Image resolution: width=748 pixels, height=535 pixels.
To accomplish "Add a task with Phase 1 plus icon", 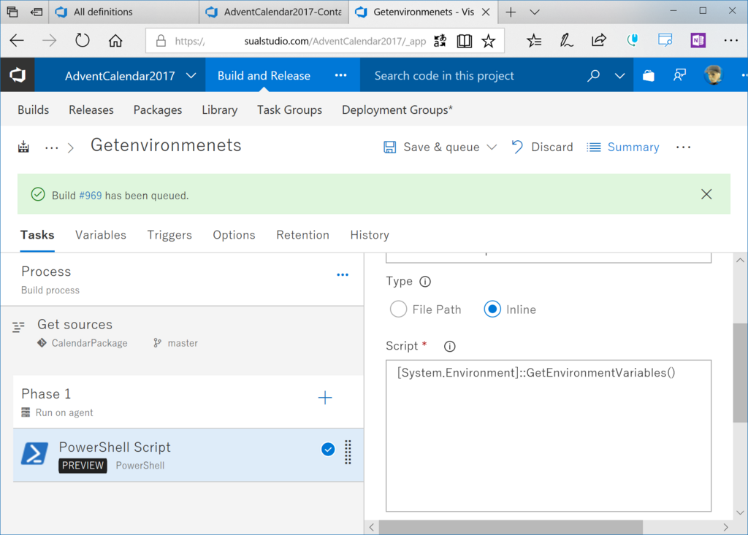I will click(x=325, y=398).
